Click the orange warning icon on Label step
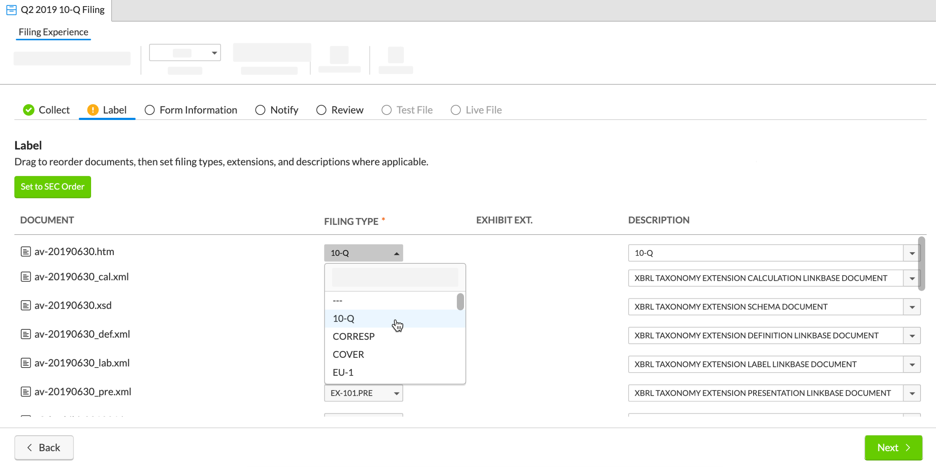The image size is (936, 467). point(93,110)
